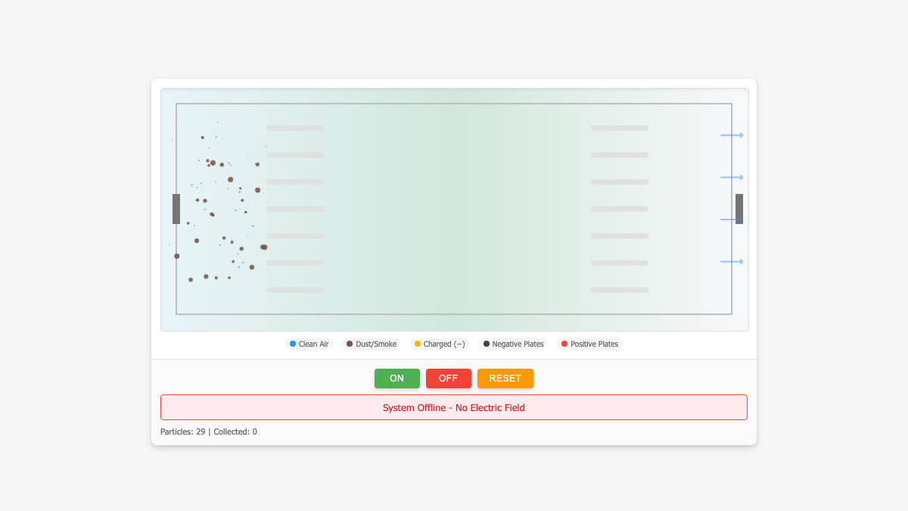Reset the simulation with the RESET button
Viewport: 908px width, 511px height.
(x=505, y=379)
